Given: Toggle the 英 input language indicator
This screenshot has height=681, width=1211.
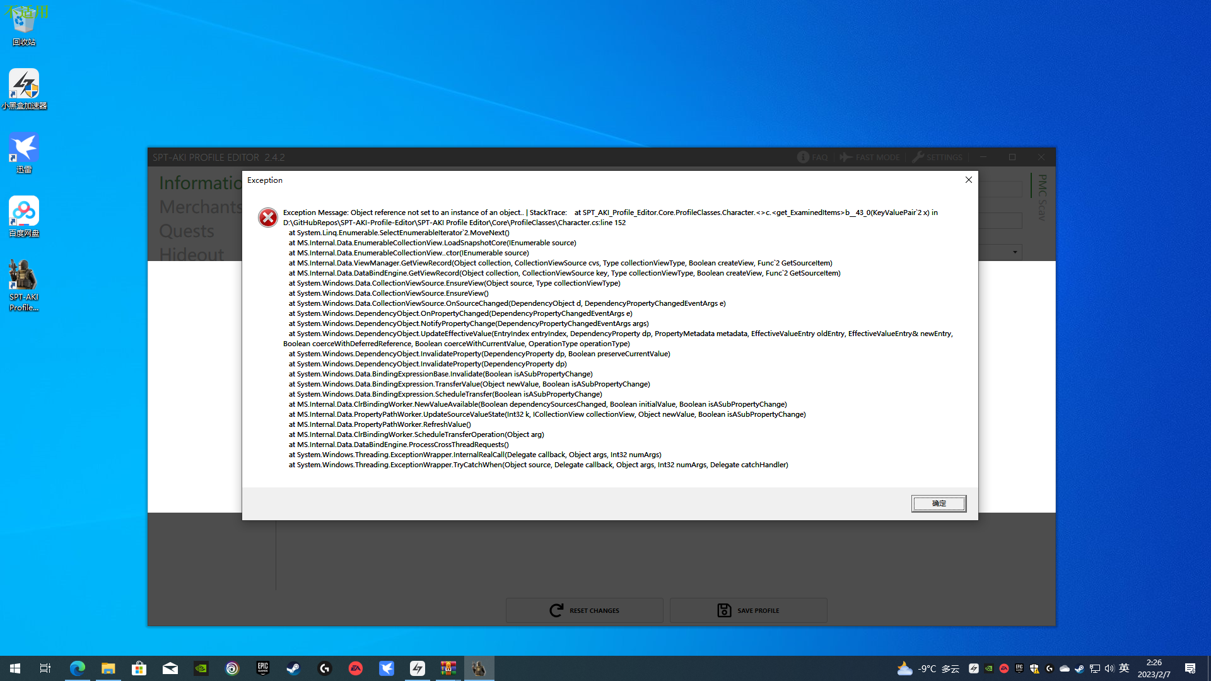Looking at the screenshot, I should [x=1124, y=668].
